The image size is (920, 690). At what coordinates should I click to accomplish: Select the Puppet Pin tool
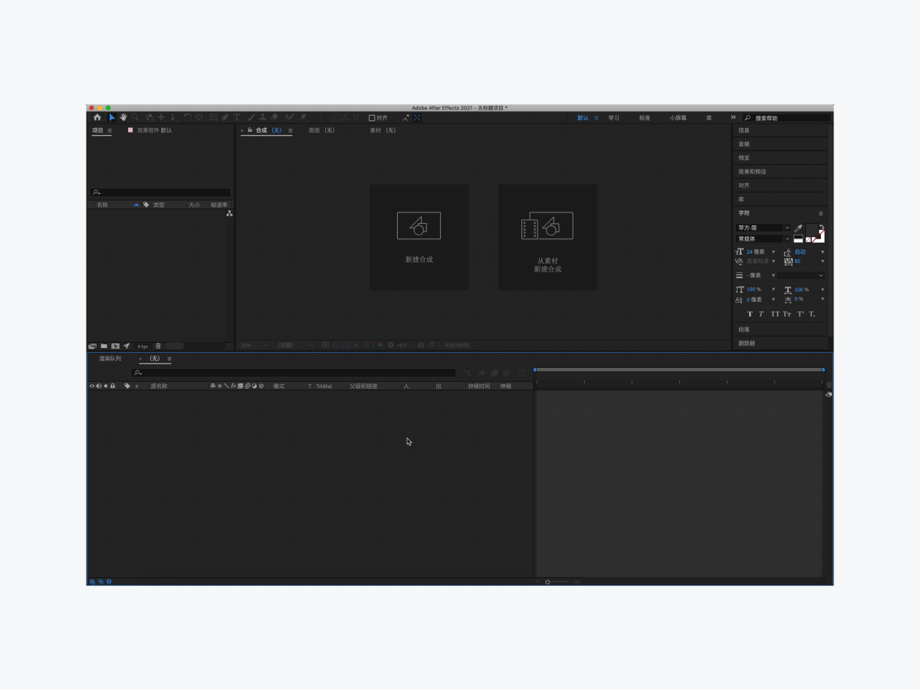pyautogui.click(x=303, y=117)
